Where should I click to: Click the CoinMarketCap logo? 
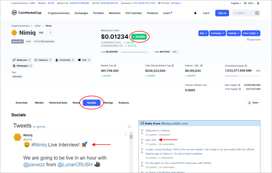pyautogui.click(x=27, y=13)
